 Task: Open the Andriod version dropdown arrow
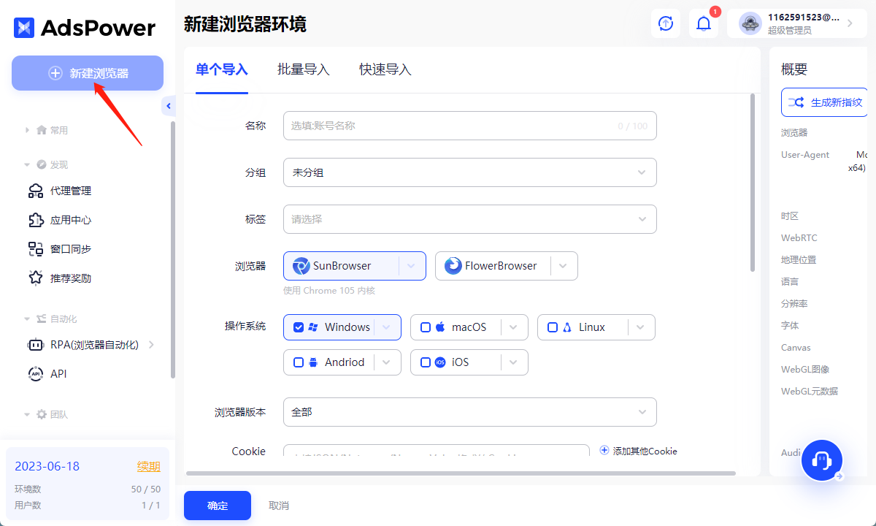point(387,362)
